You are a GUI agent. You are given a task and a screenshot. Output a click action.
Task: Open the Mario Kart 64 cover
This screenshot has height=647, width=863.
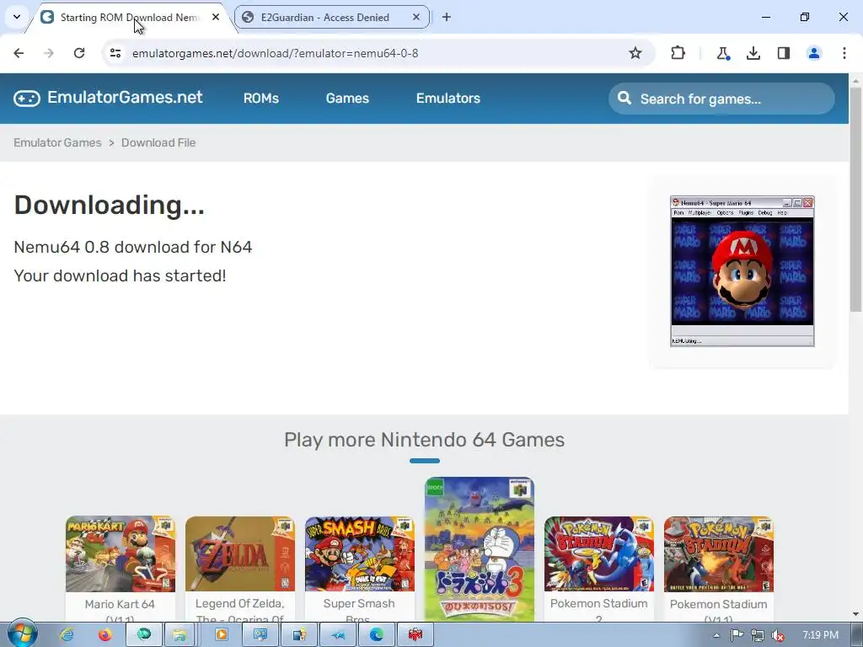[121, 554]
